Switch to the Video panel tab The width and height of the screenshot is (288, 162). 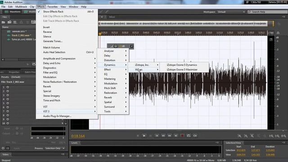click(x=5, y=154)
